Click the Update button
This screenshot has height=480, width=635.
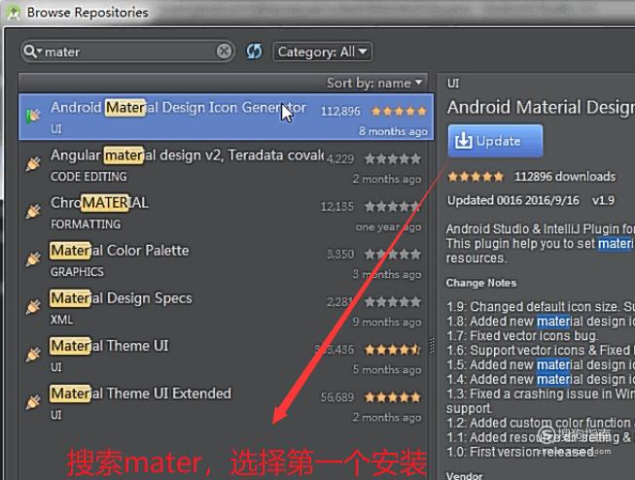[x=495, y=141]
